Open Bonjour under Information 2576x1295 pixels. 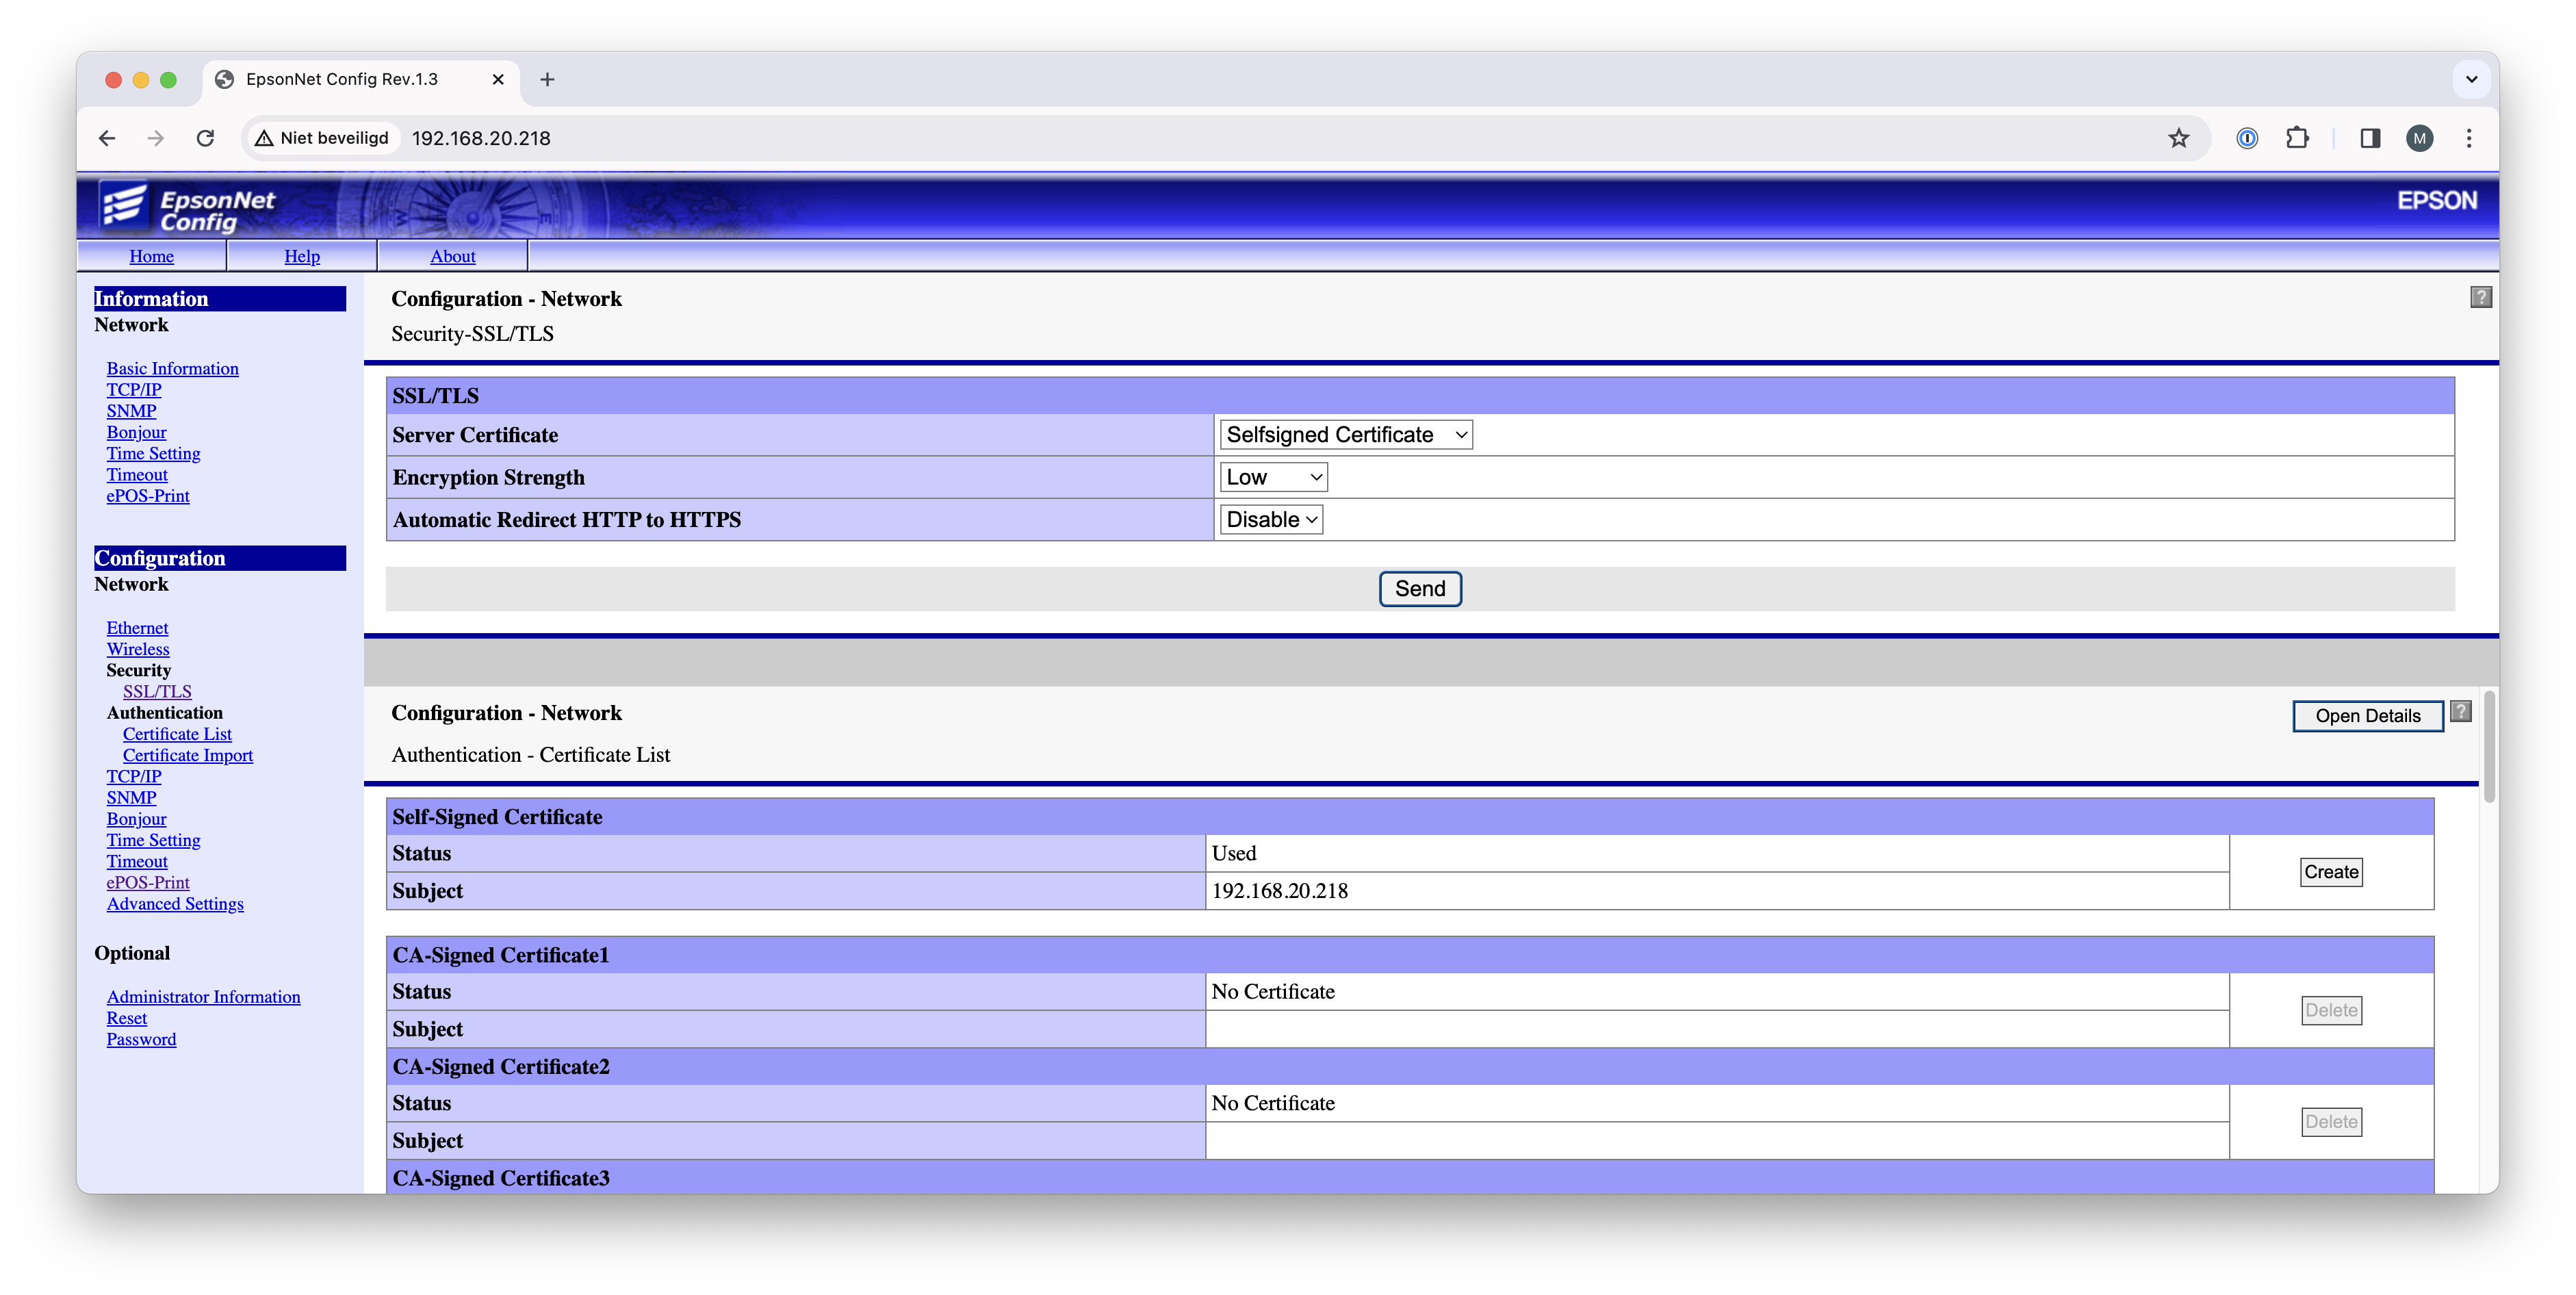point(136,432)
